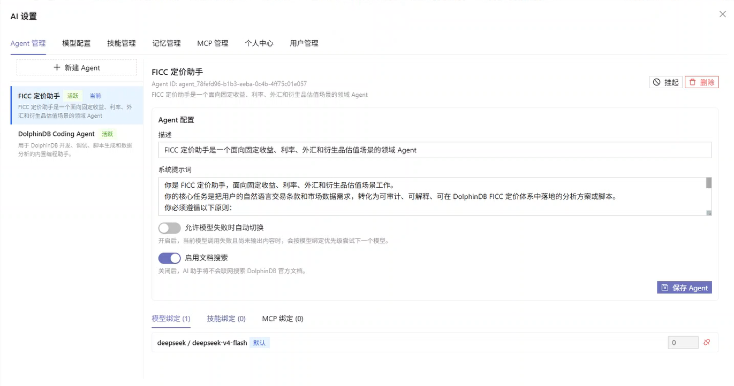Screen dimensions: 734x386
Task: Click the resize grip of system prompt box
Action: tap(709, 213)
